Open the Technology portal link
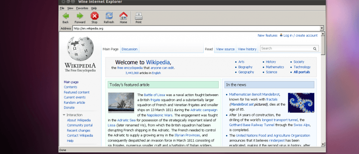Screen dimensions: 359x154 pos(302,67)
